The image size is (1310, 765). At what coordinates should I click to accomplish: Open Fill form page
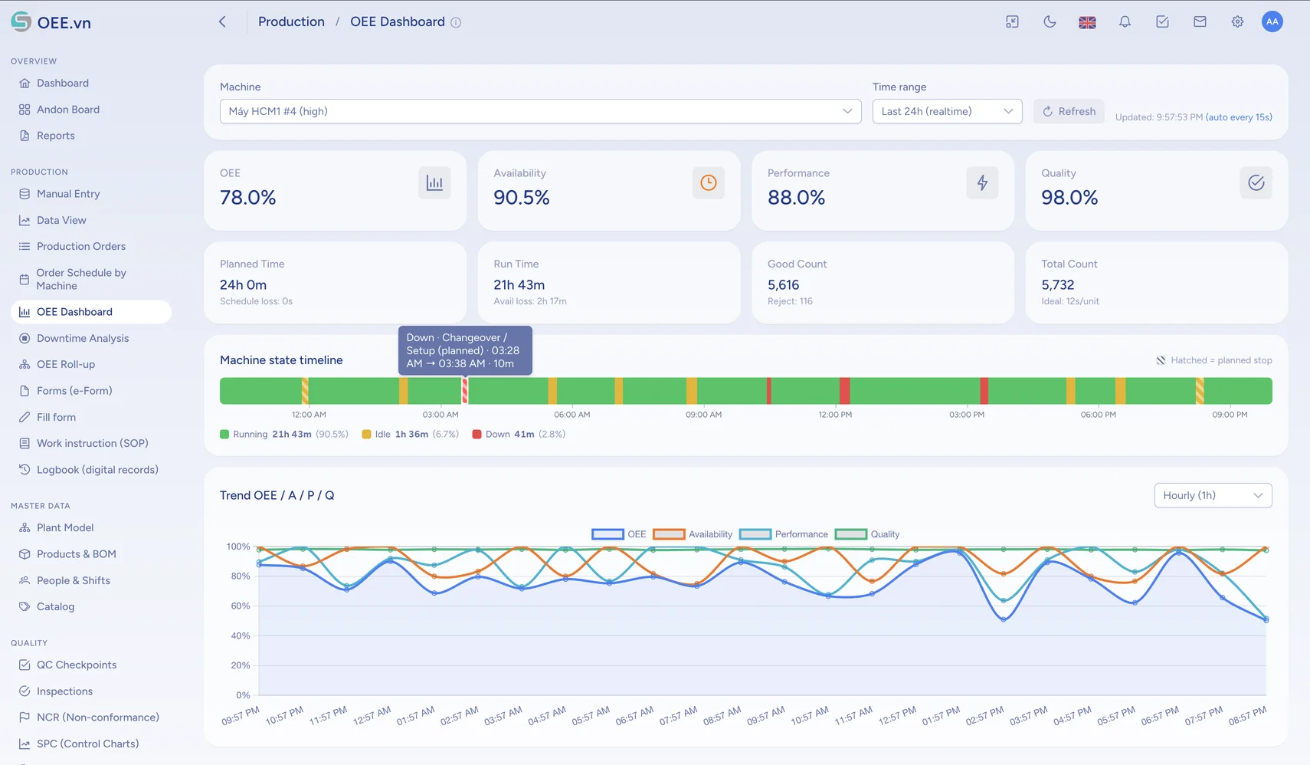[91, 417]
